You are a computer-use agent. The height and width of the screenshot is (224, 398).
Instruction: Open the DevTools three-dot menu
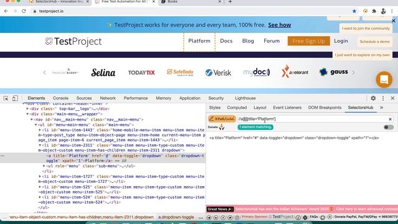click(x=383, y=98)
